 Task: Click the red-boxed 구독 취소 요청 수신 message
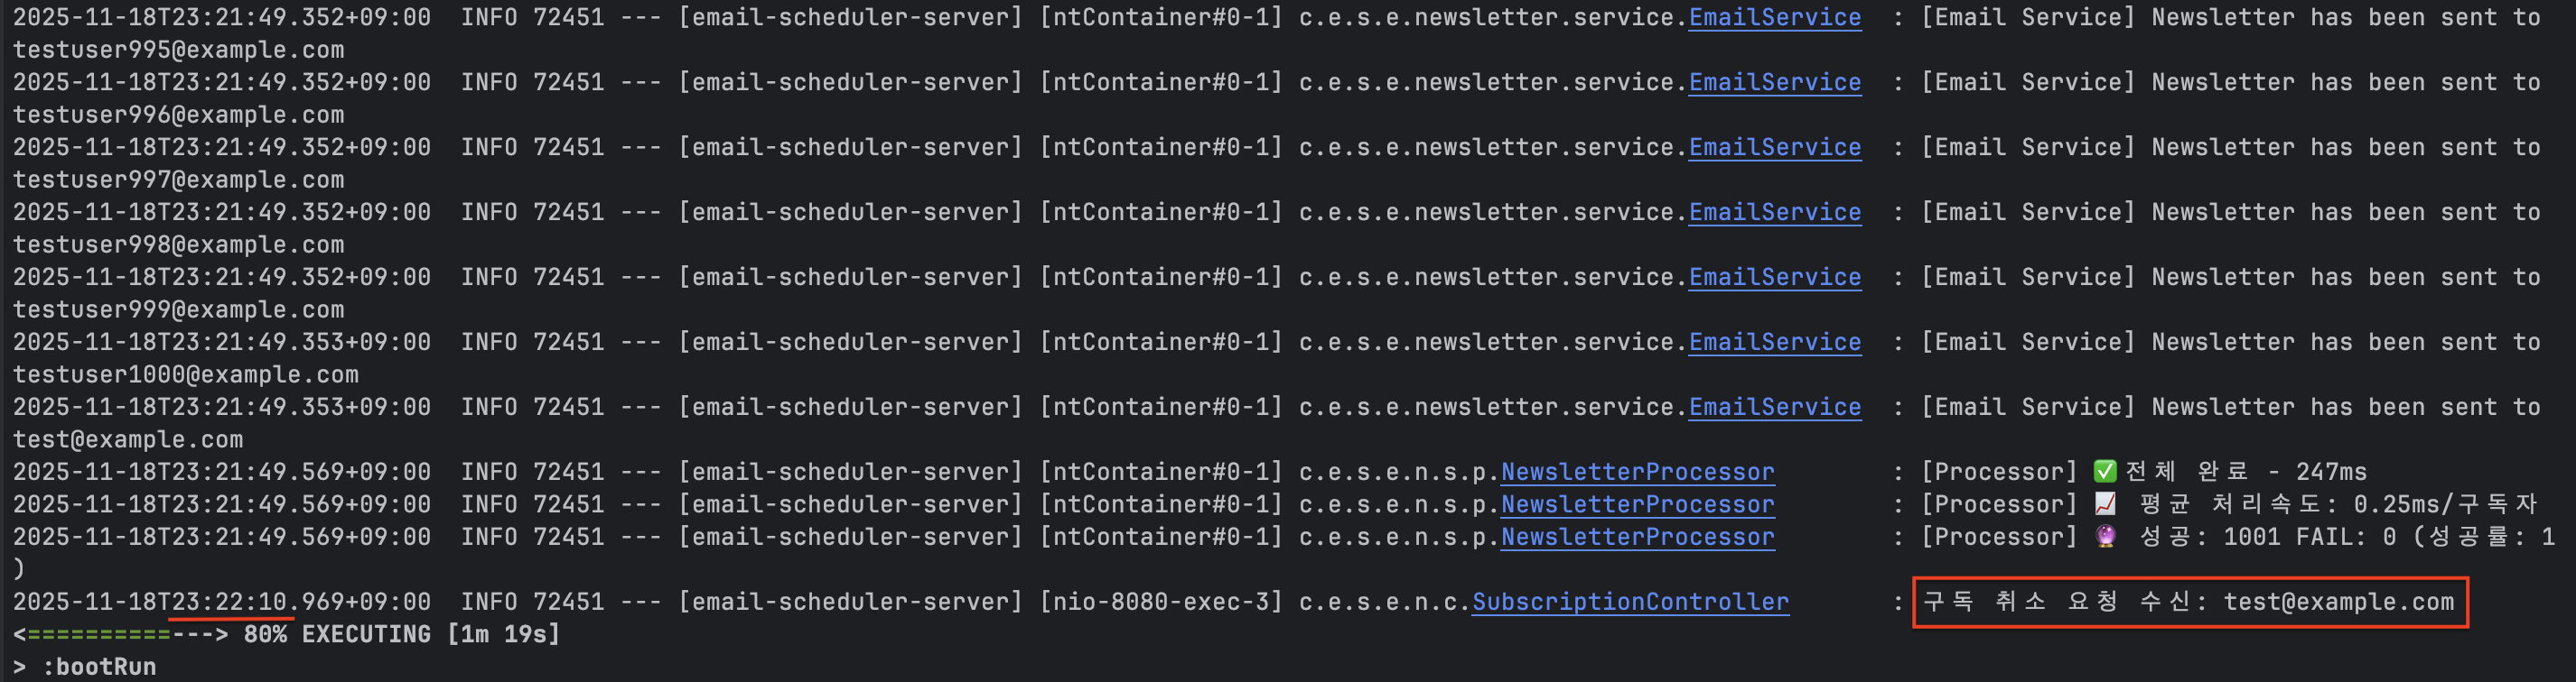2188,602
